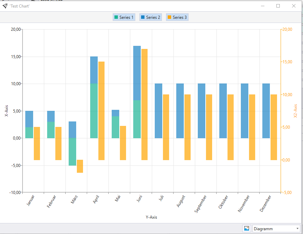Click the rocket app icon in title bar

5,6
